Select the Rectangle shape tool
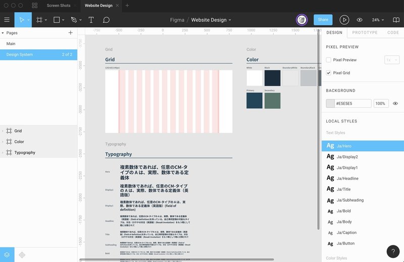The width and height of the screenshot is (404, 262). [x=57, y=20]
